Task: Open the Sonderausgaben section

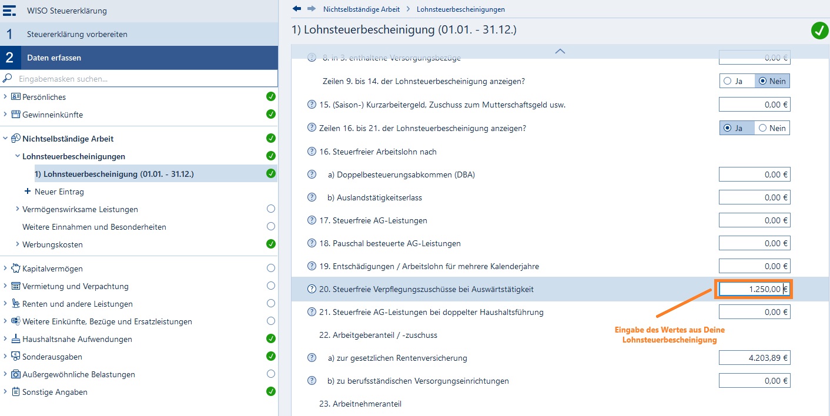Action: coord(52,357)
